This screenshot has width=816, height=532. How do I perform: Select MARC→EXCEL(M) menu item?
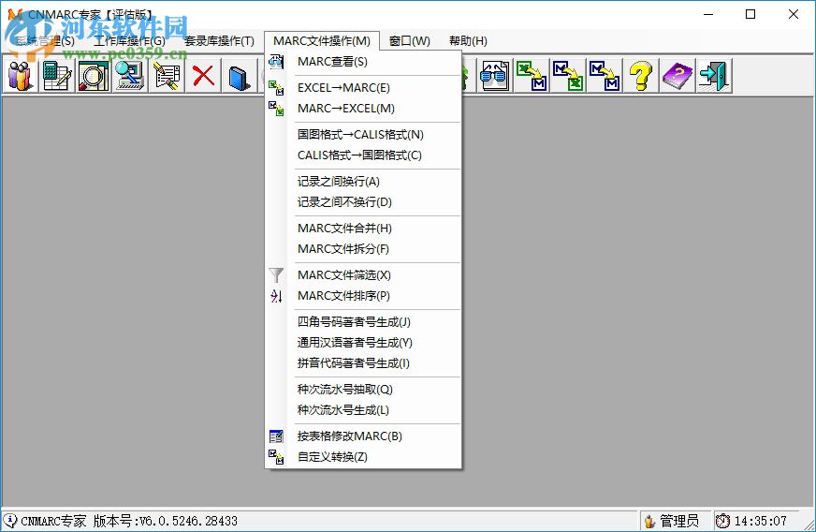tap(363, 109)
